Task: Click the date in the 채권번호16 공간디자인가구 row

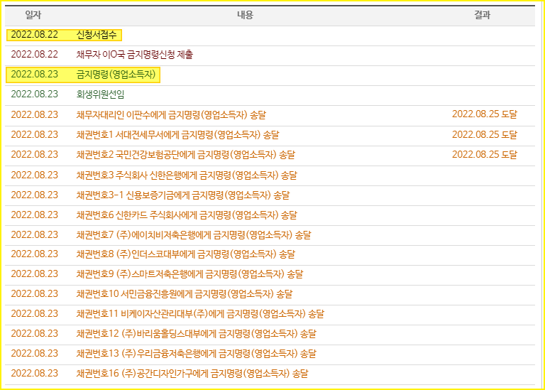Action: [x=34, y=374]
